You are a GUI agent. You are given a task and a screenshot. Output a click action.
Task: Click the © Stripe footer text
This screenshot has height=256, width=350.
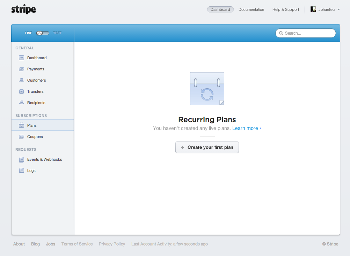pyautogui.click(x=330, y=244)
